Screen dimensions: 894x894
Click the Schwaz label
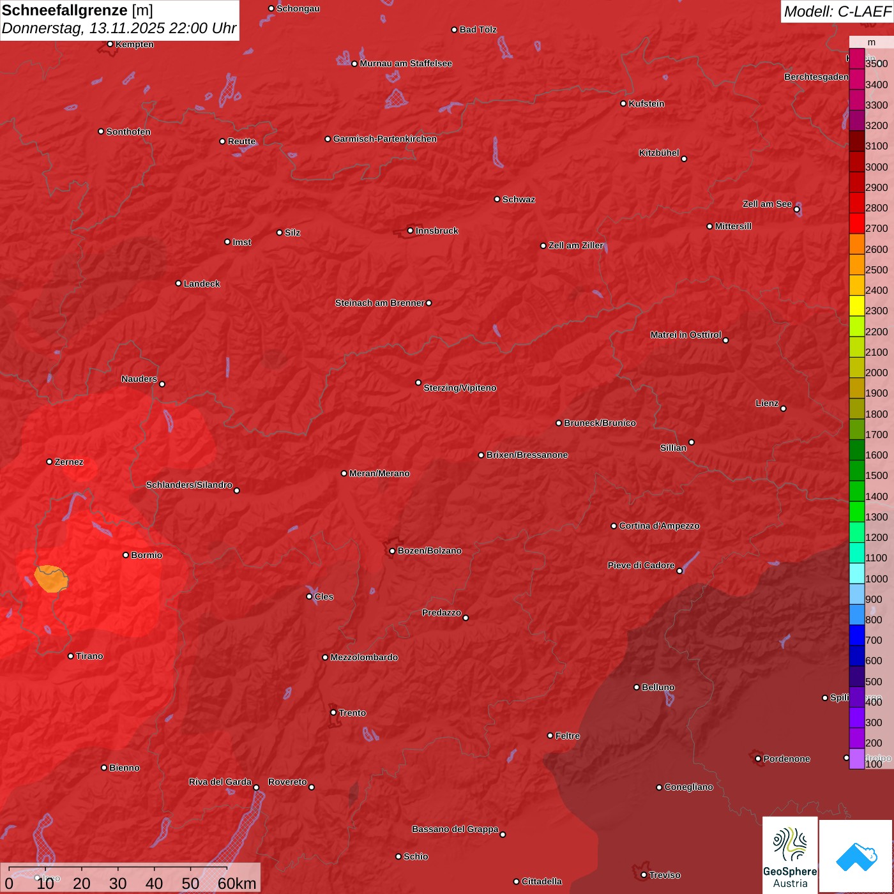519,199
